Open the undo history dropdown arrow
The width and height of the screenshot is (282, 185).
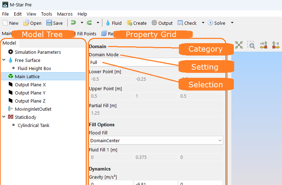82,23
